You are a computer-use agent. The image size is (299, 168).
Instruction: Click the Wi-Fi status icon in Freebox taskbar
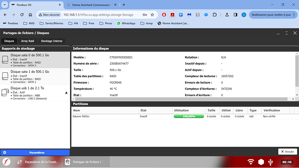click(251, 162)
